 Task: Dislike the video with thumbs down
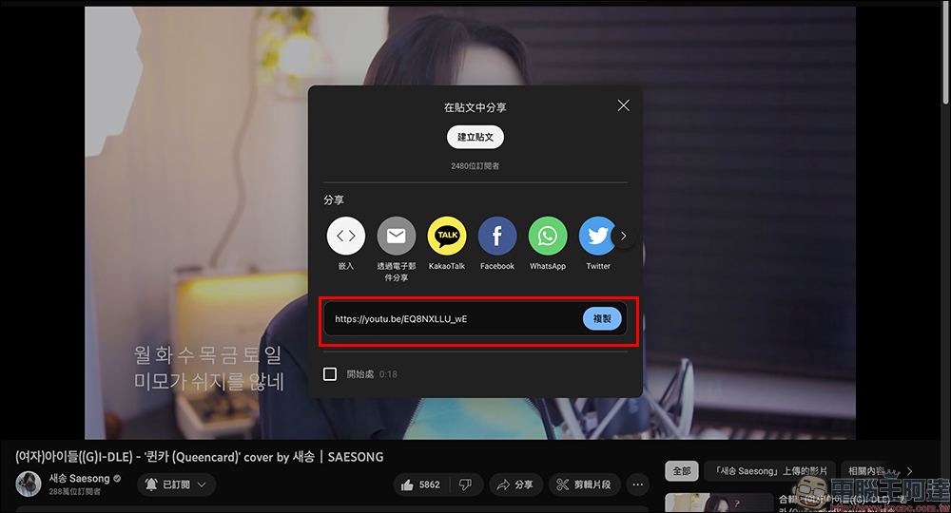[x=466, y=484]
